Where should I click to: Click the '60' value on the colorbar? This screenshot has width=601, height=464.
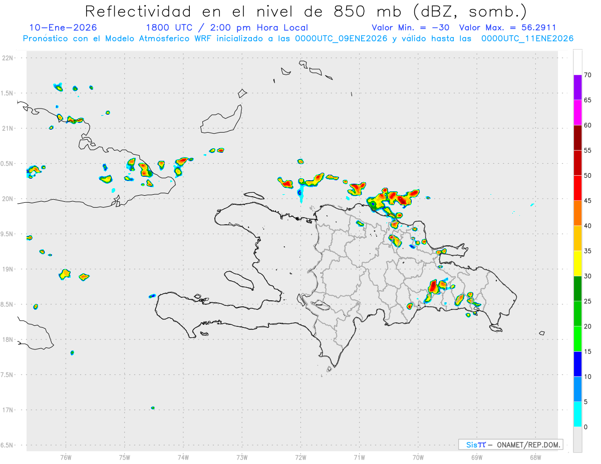coord(587,125)
